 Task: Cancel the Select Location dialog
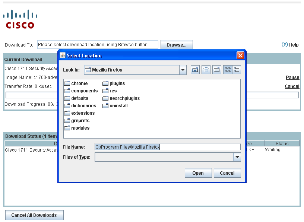pyautogui.click(x=227, y=173)
